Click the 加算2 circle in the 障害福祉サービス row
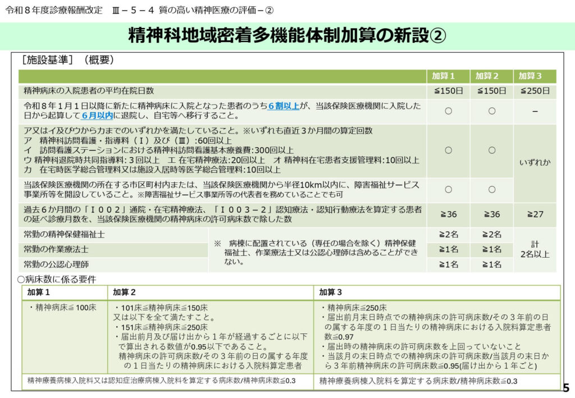This screenshot has width=575, height=398. [491, 190]
